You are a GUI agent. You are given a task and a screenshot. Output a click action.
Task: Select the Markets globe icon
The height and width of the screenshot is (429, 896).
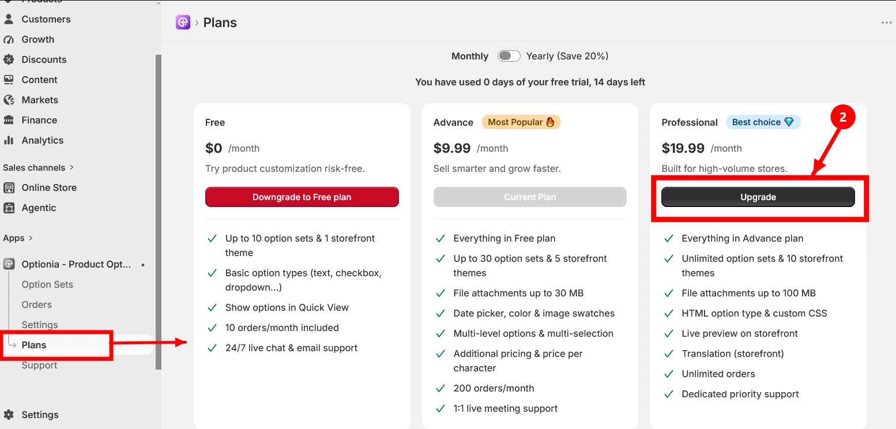9,100
